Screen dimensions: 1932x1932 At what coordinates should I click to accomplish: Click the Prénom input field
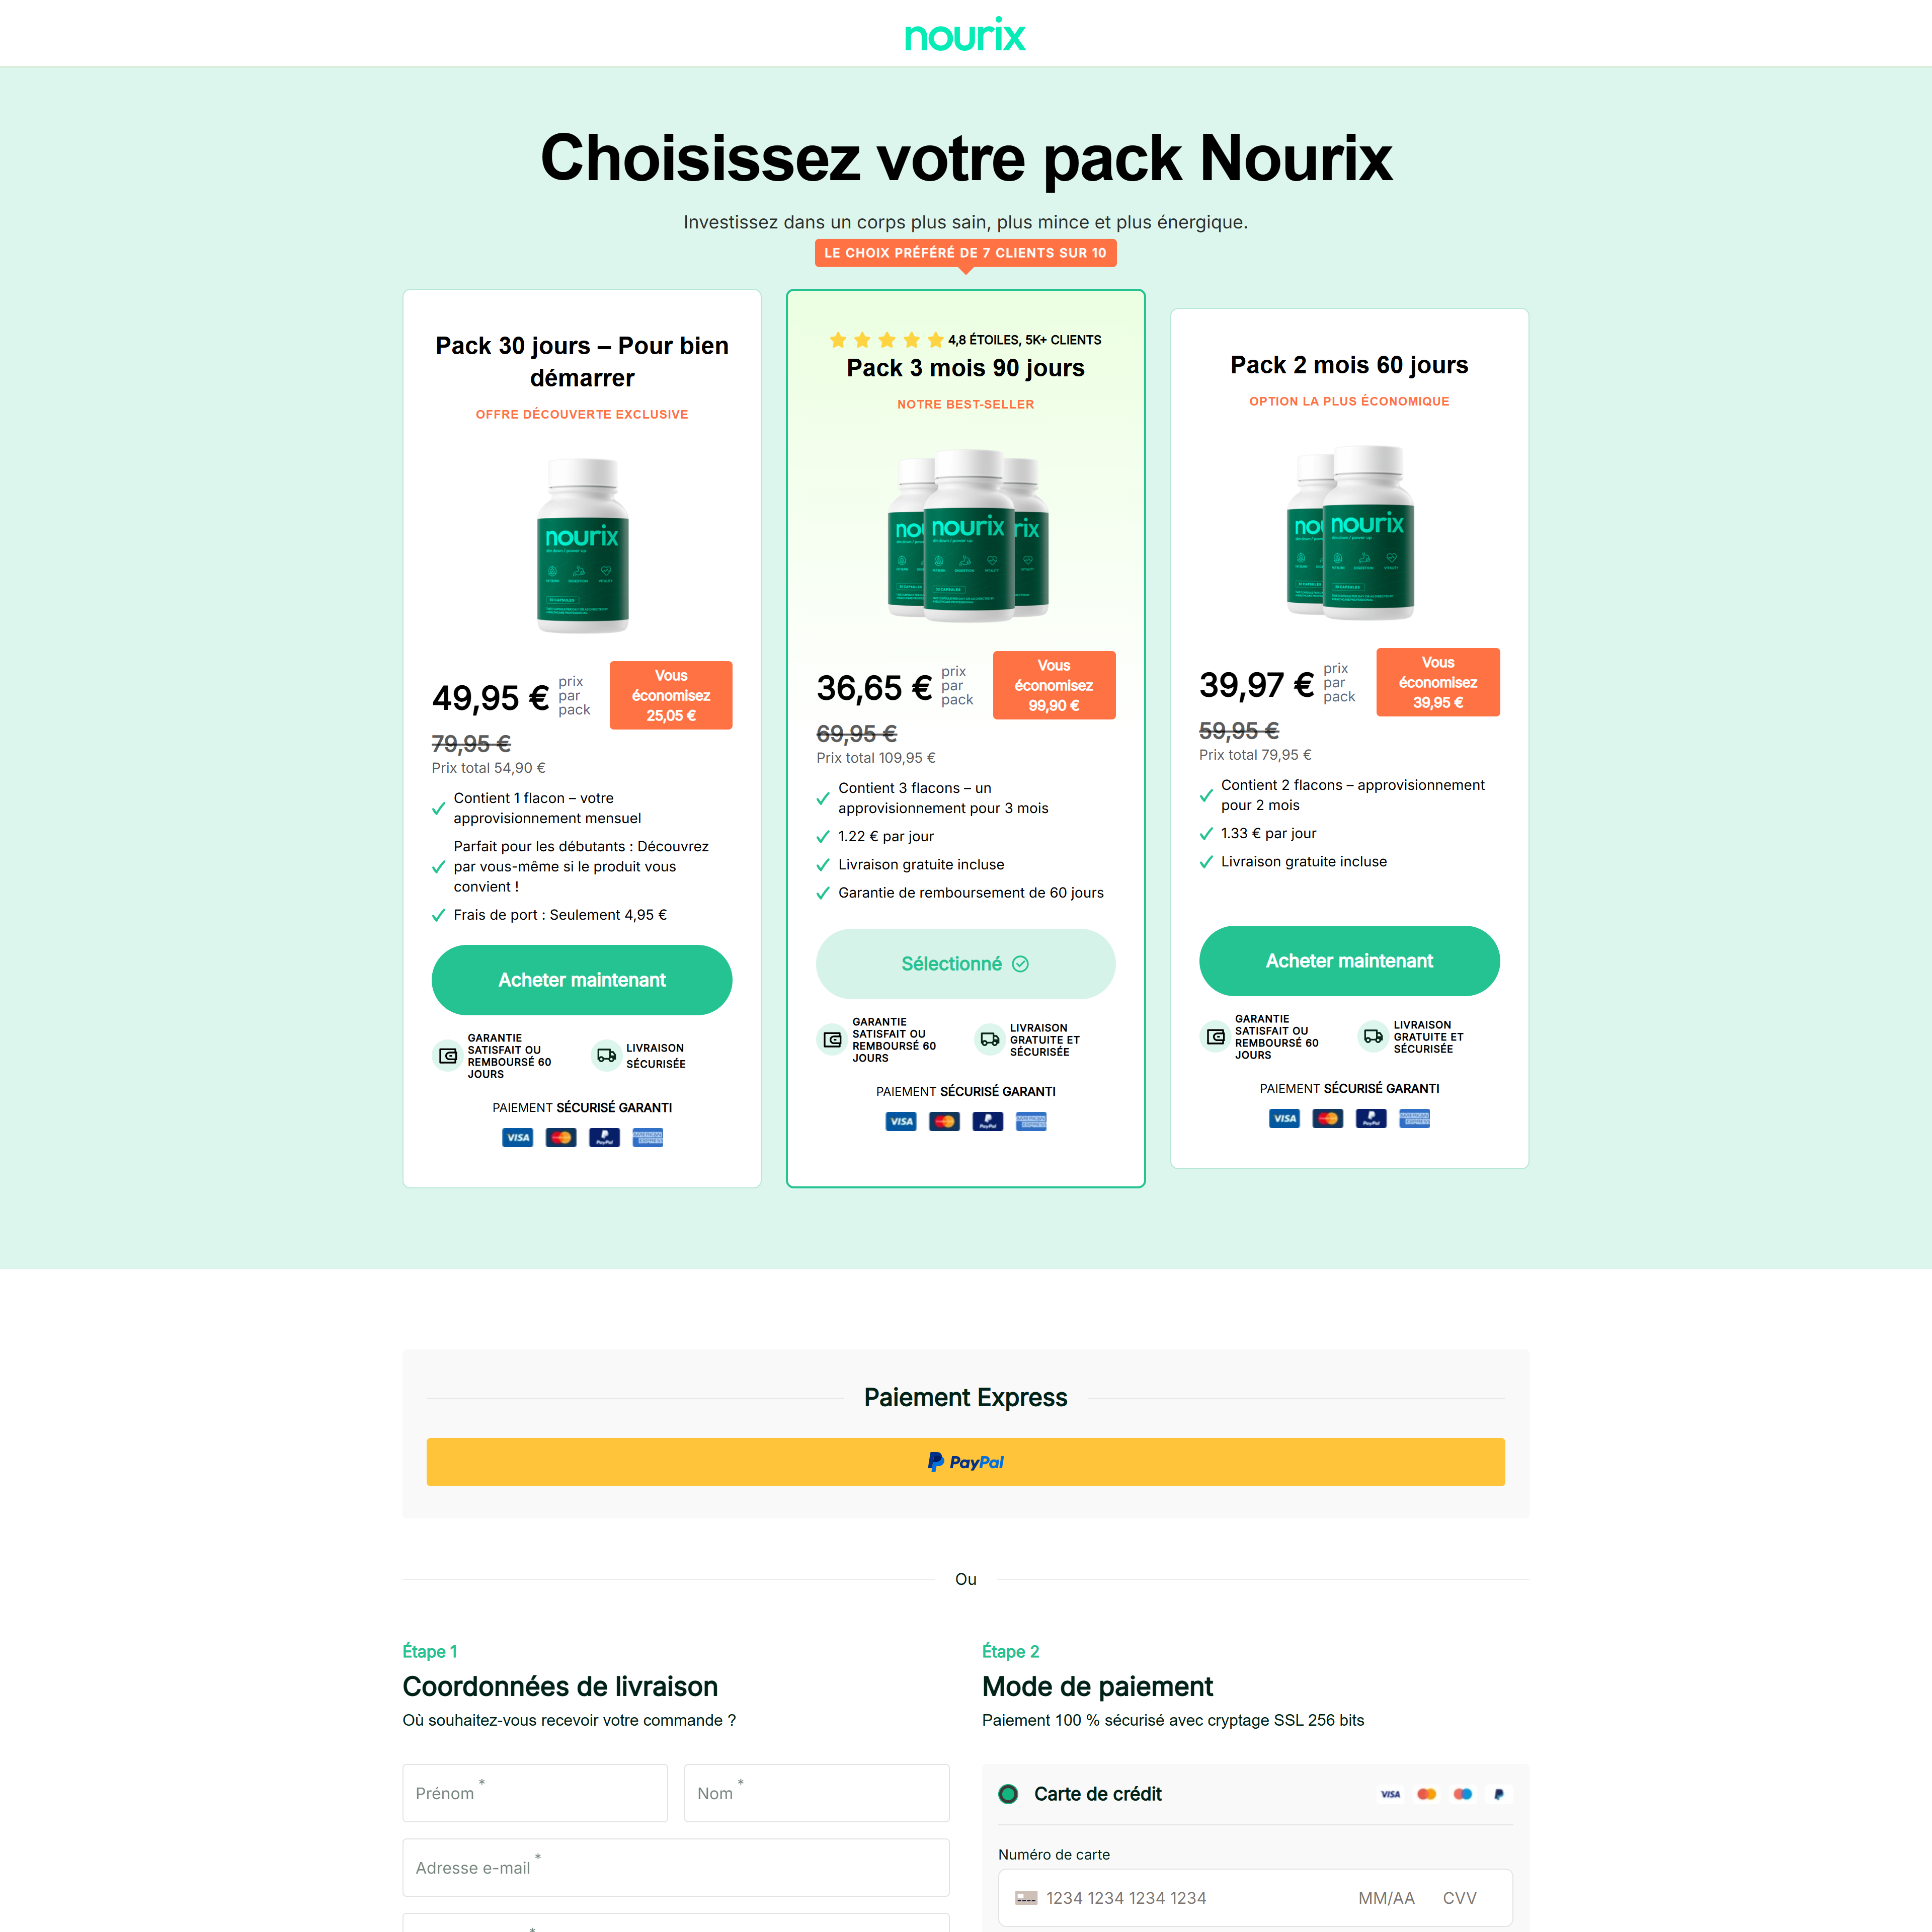tap(534, 1793)
